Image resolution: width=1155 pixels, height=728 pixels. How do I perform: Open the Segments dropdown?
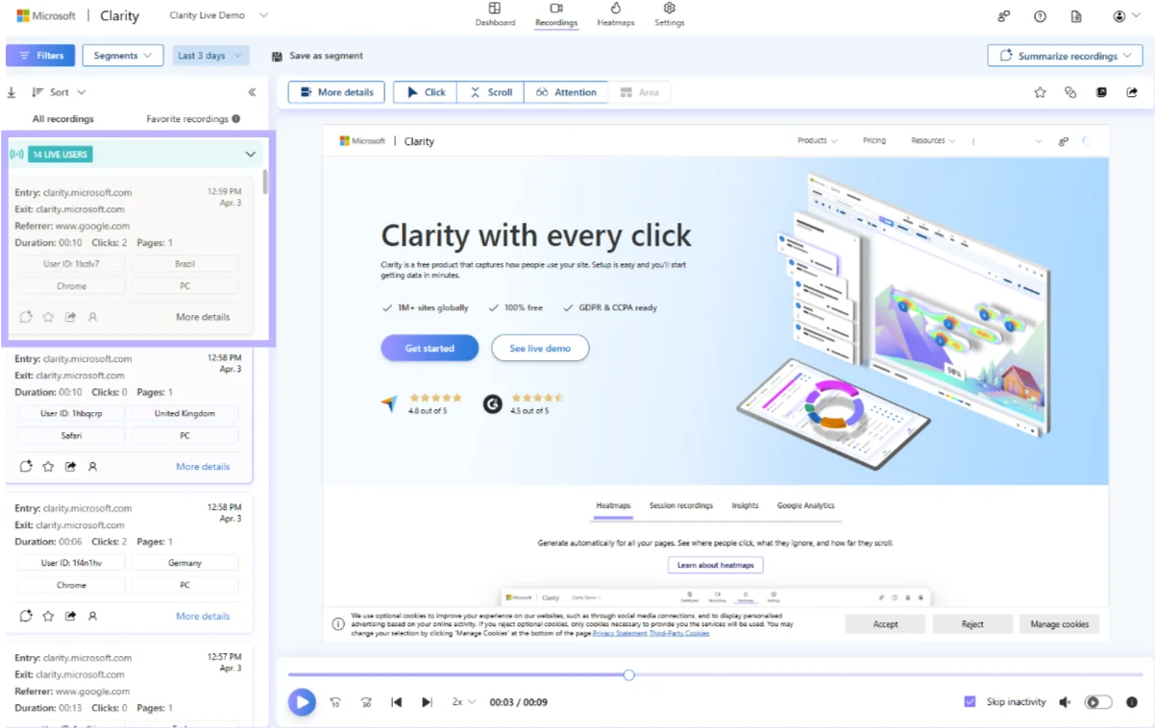point(123,56)
